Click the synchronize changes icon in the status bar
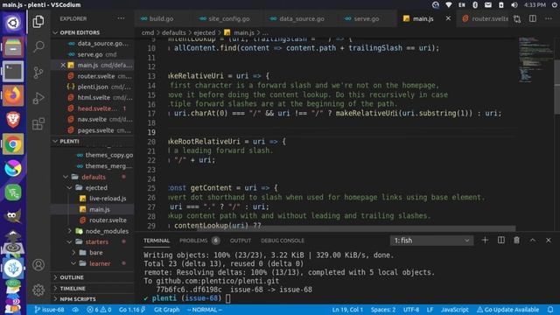560x315 pixels. click(75, 310)
